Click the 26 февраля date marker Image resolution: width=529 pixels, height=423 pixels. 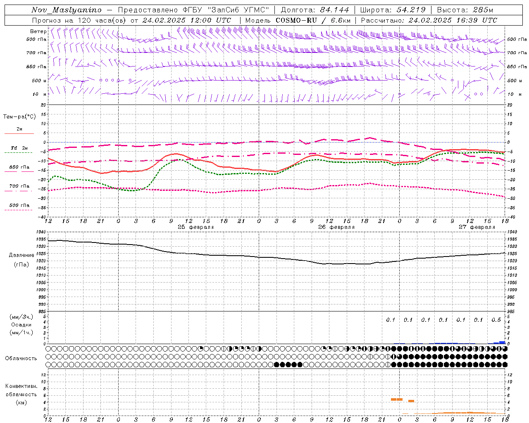tap(336, 227)
